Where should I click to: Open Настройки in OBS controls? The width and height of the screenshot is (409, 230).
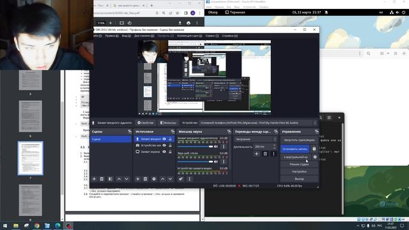click(299, 172)
